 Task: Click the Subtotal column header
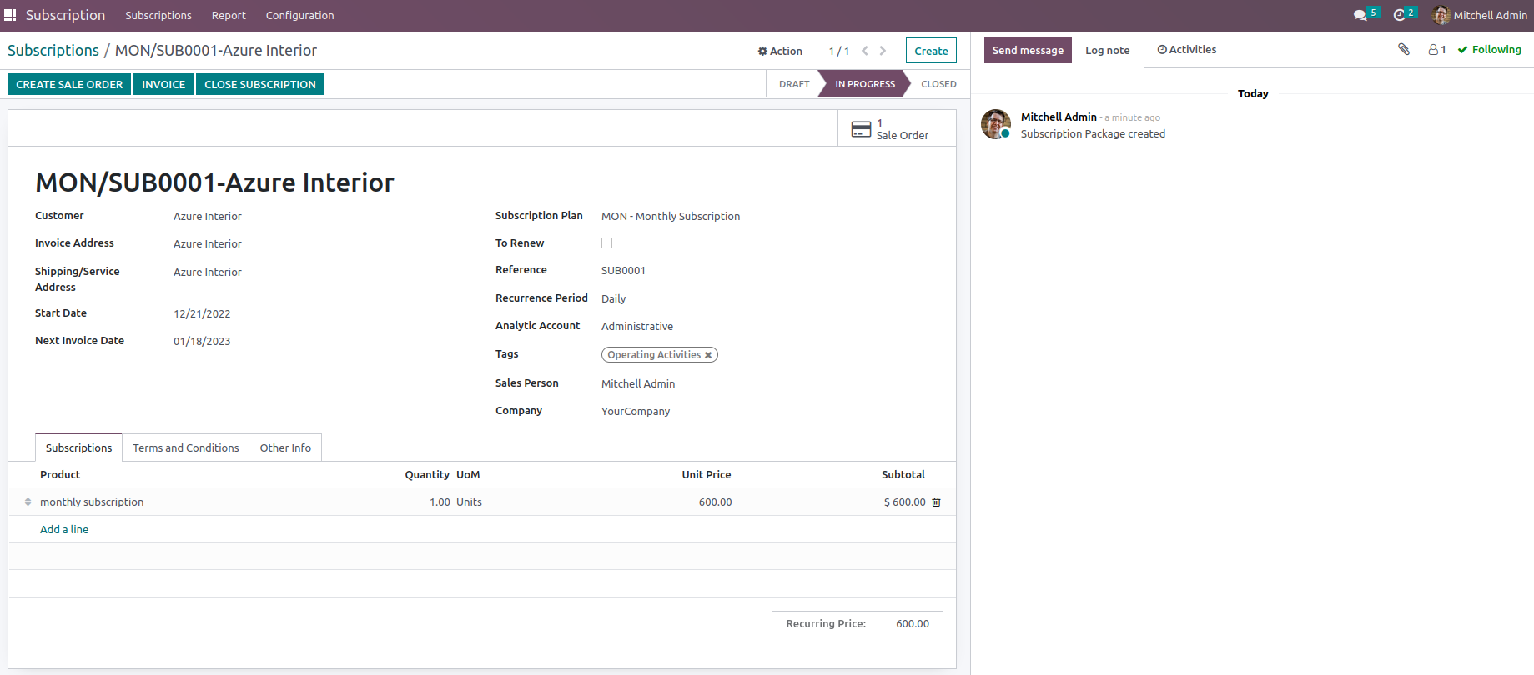[903, 474]
